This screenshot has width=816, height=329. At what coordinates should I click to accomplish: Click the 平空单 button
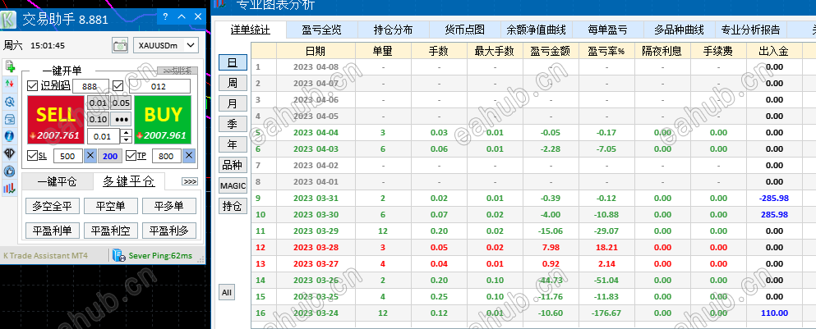point(111,206)
